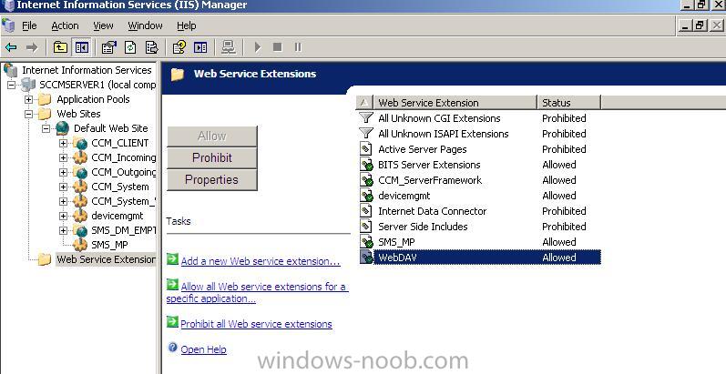The width and height of the screenshot is (726, 374).
Task: Click the Internet Information Services root icon
Action: [11, 70]
